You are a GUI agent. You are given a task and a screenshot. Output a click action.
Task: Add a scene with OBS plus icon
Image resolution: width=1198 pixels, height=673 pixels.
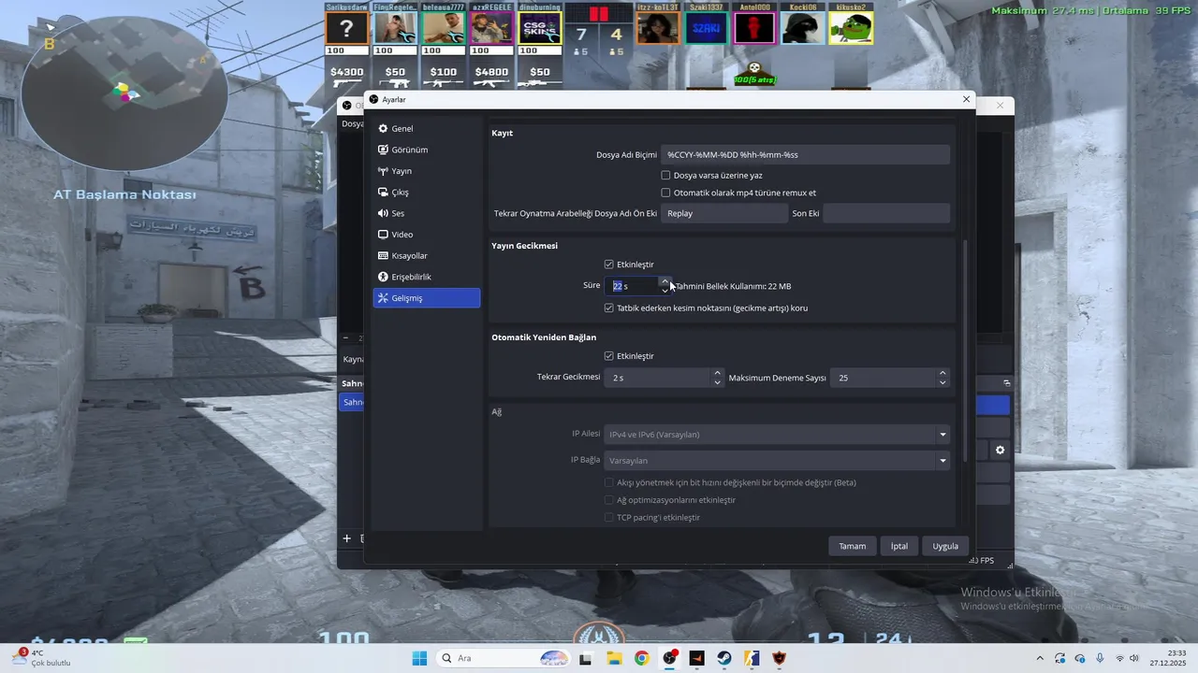[346, 538]
